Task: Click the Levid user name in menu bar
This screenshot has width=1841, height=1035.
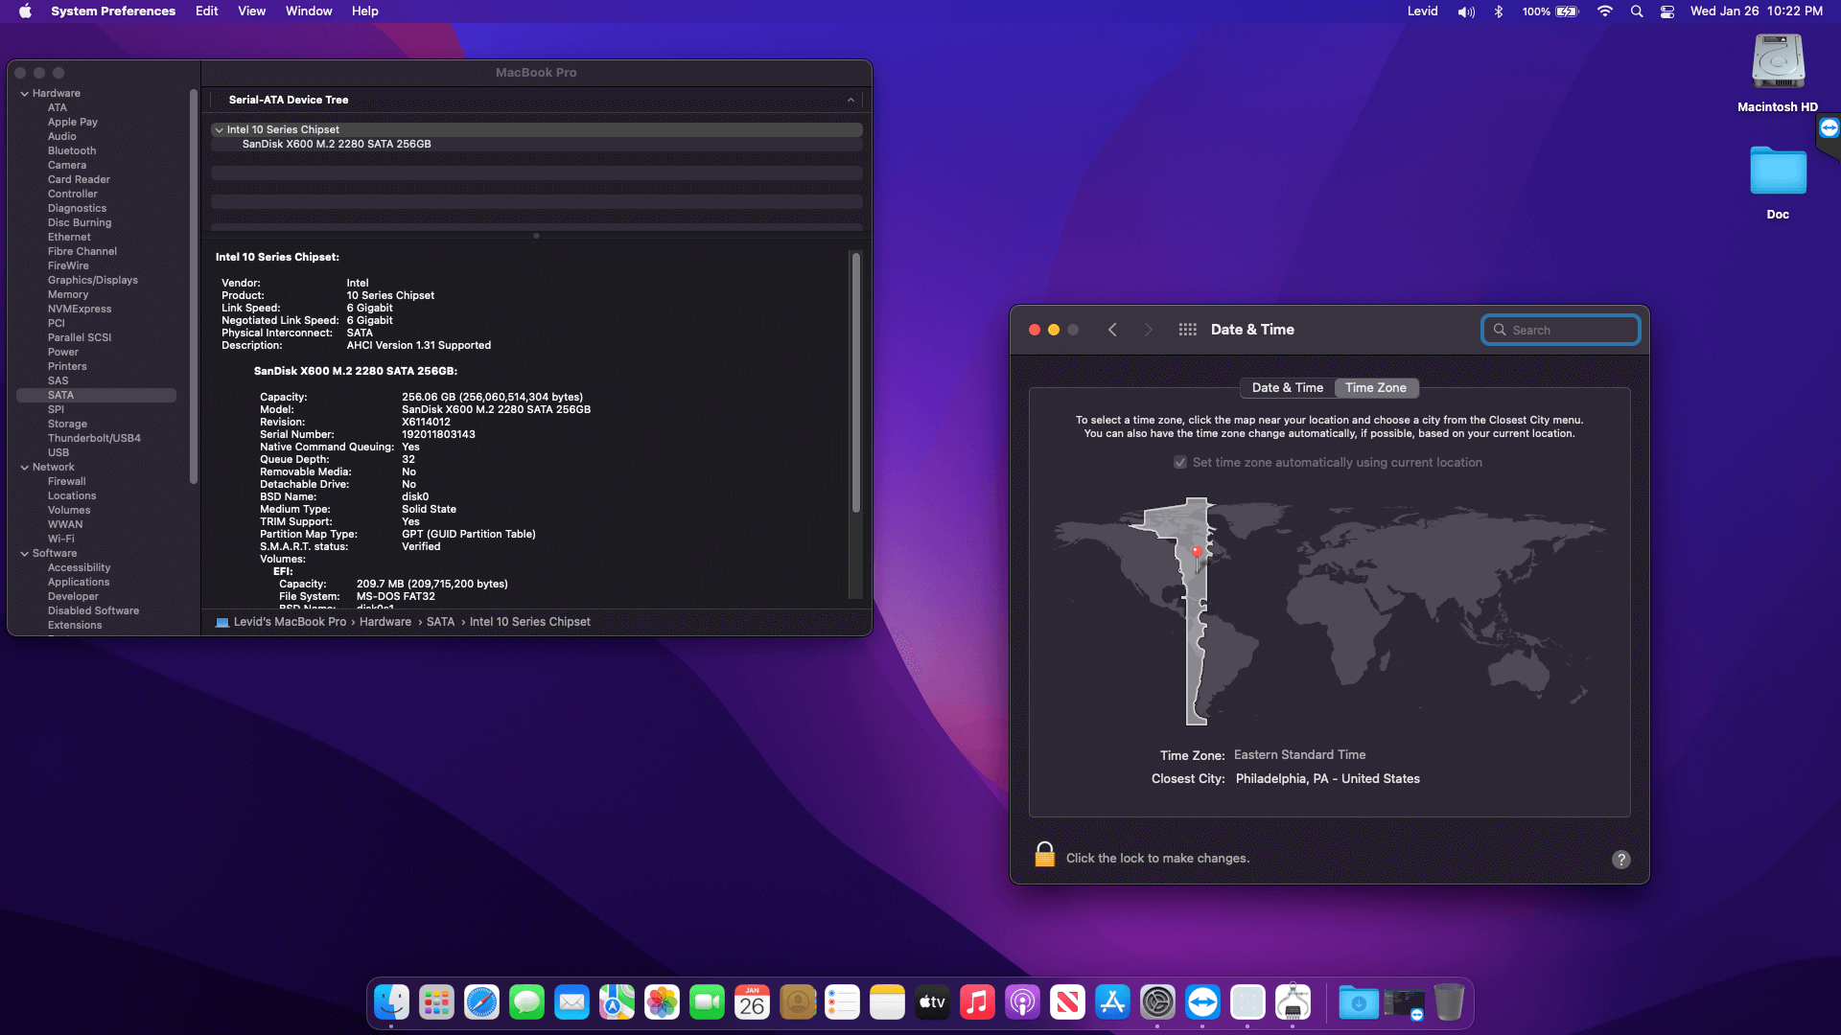Action: (1423, 11)
